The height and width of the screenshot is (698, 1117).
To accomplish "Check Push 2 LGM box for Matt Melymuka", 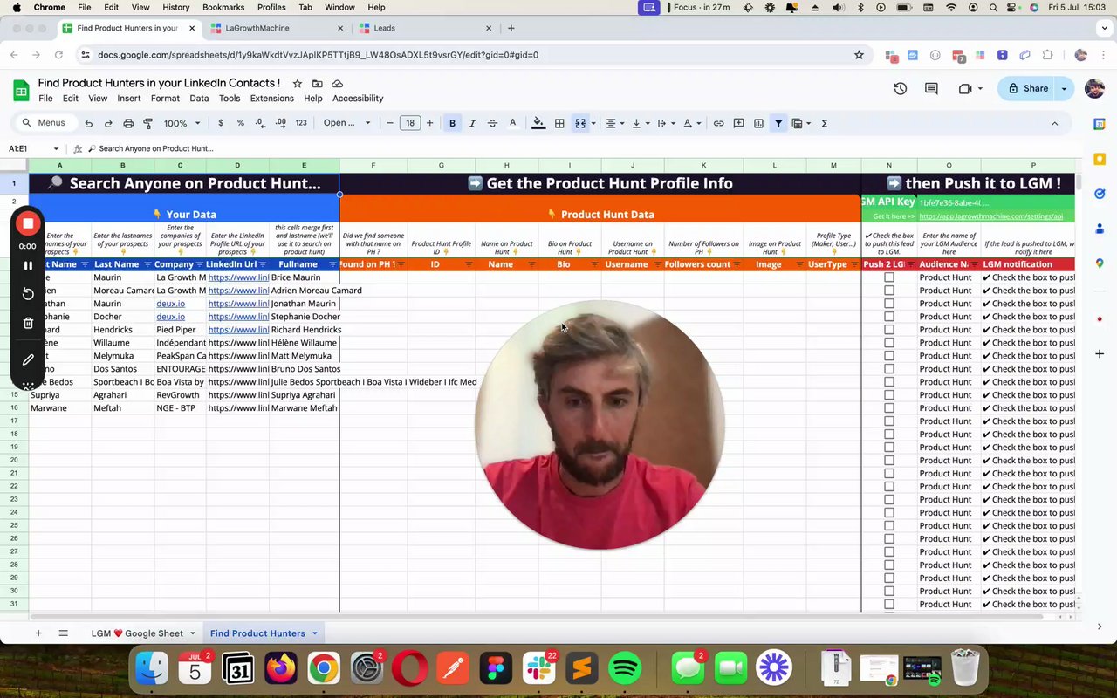I will [889, 356].
